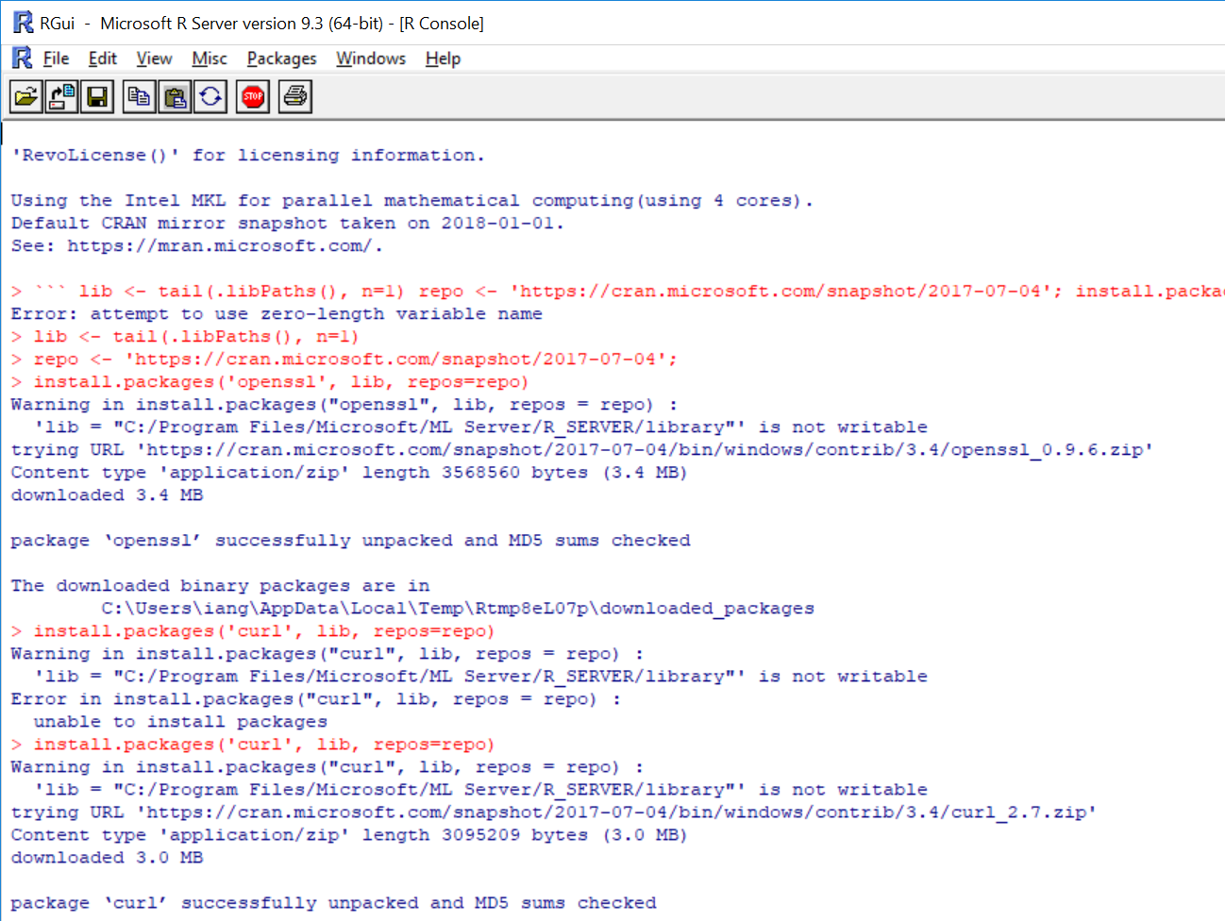Click the repo <- snapshot URL command line
Viewport: 1225px width, 921px height.
point(355,359)
